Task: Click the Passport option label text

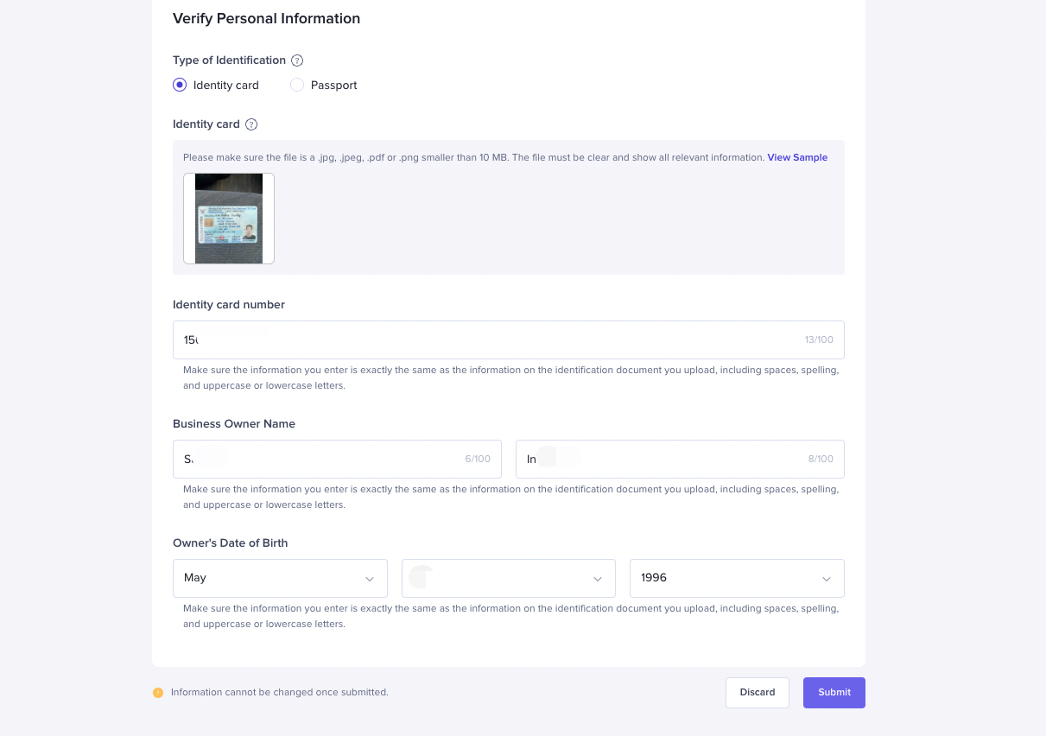Action: 333,86
